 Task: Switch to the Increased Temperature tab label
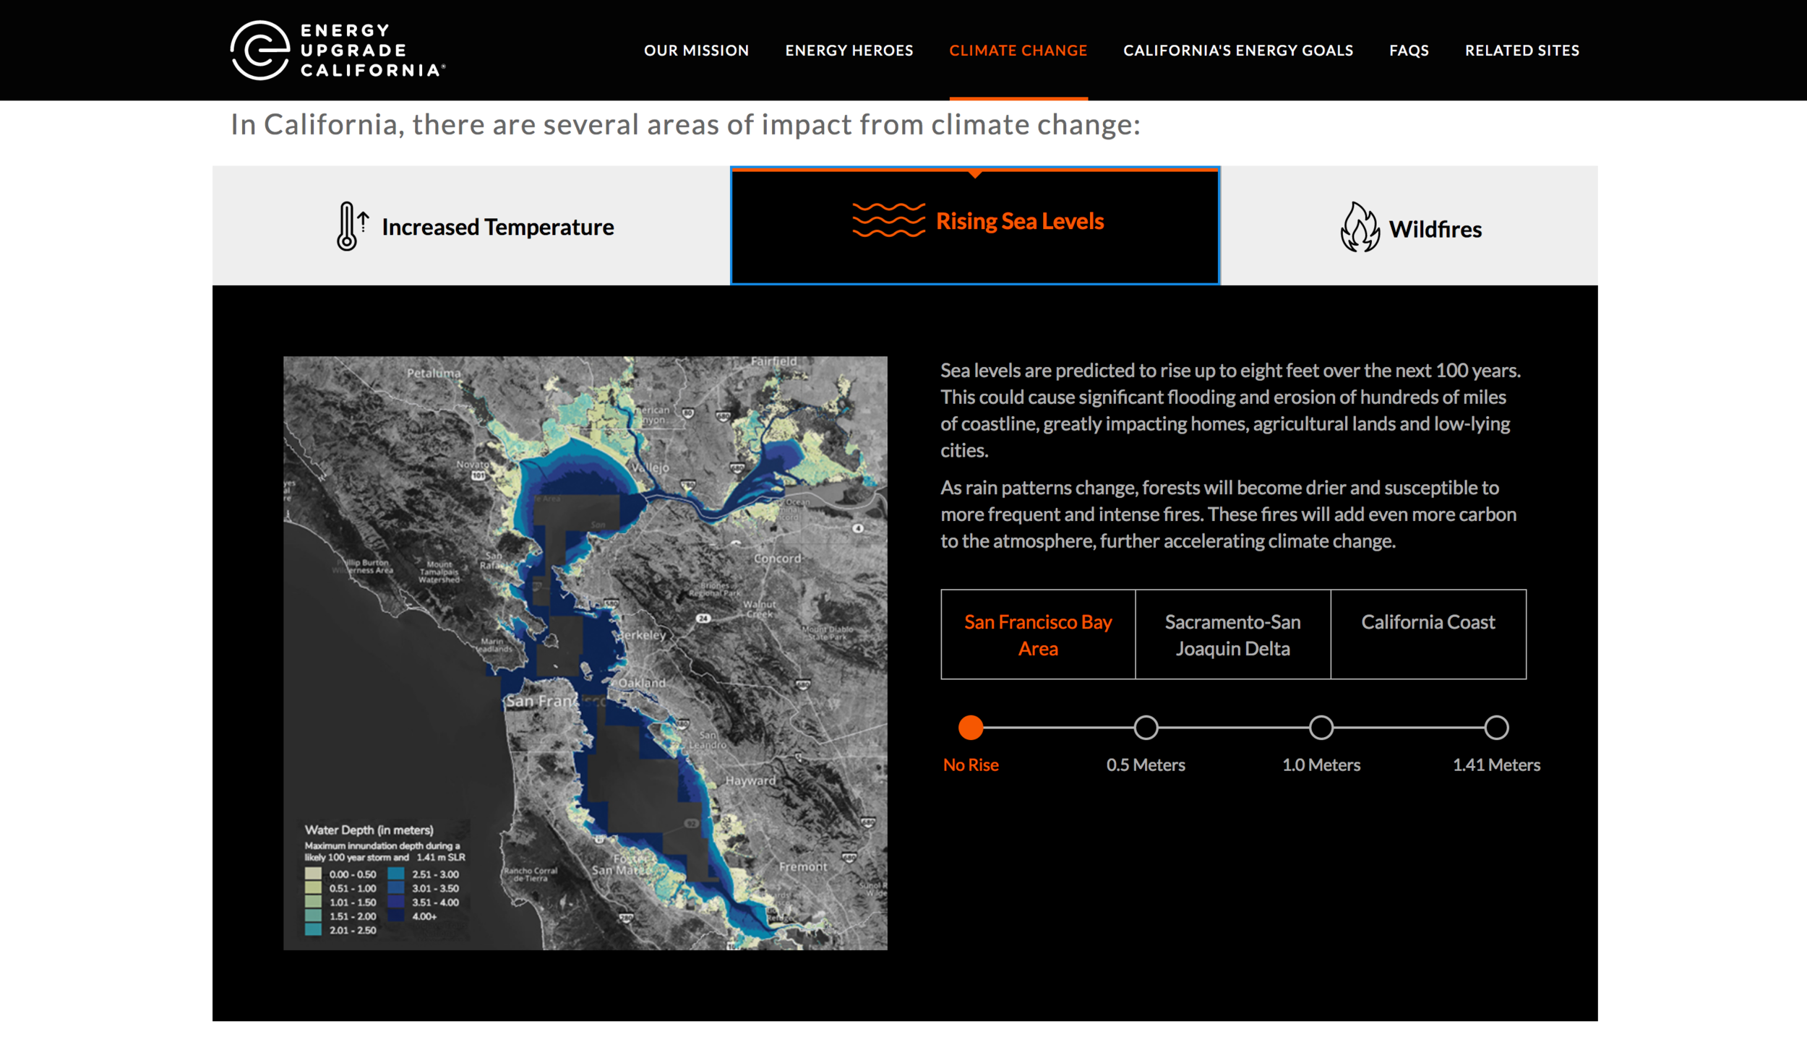[497, 227]
